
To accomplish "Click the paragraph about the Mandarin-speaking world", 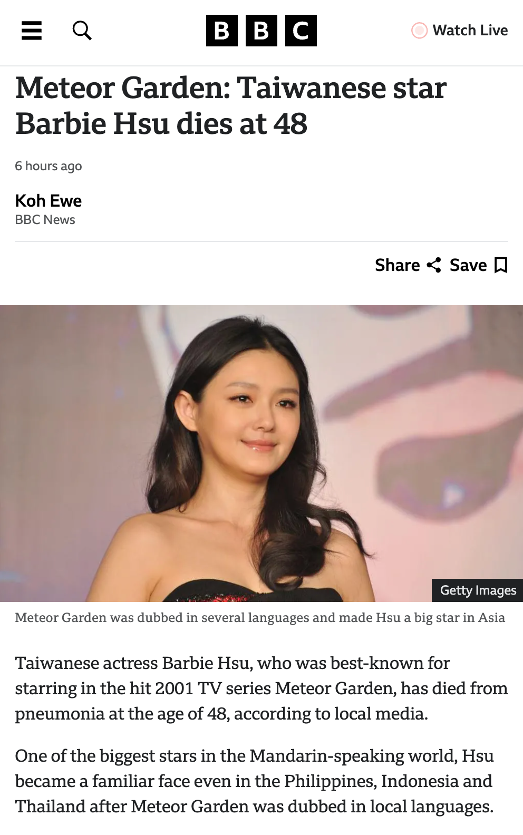I will coord(255,781).
